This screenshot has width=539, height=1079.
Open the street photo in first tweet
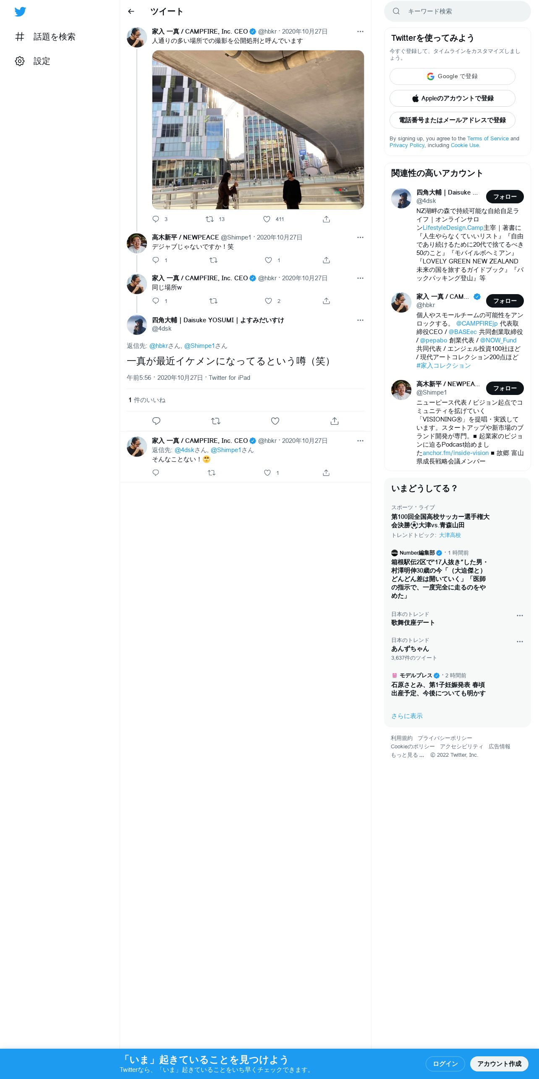coord(258,130)
